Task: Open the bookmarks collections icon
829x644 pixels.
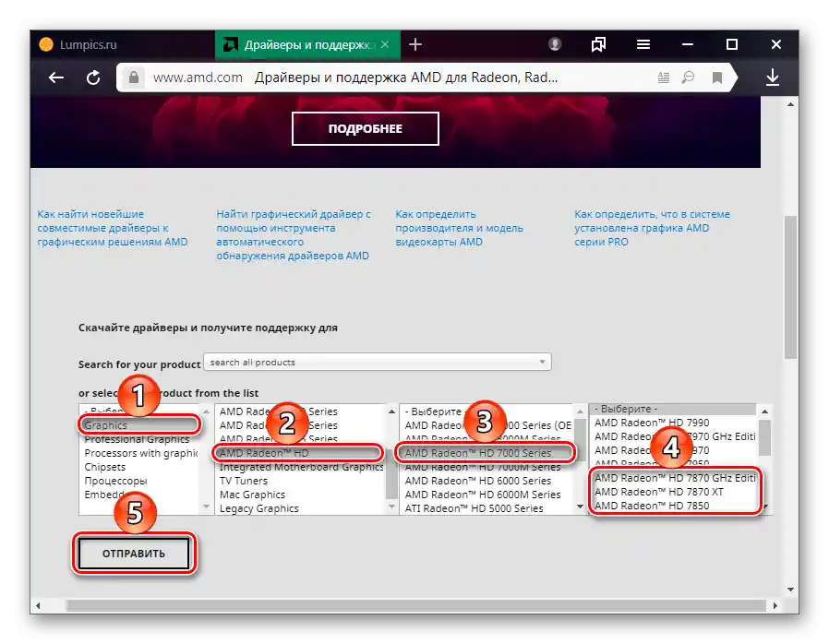Action: pos(598,44)
